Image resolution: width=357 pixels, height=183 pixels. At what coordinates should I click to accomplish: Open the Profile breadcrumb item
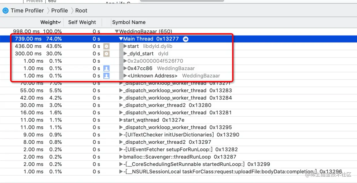click(x=60, y=11)
